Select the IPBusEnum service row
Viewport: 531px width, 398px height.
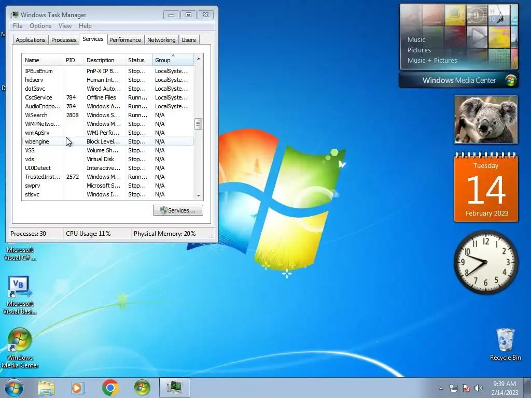108,71
